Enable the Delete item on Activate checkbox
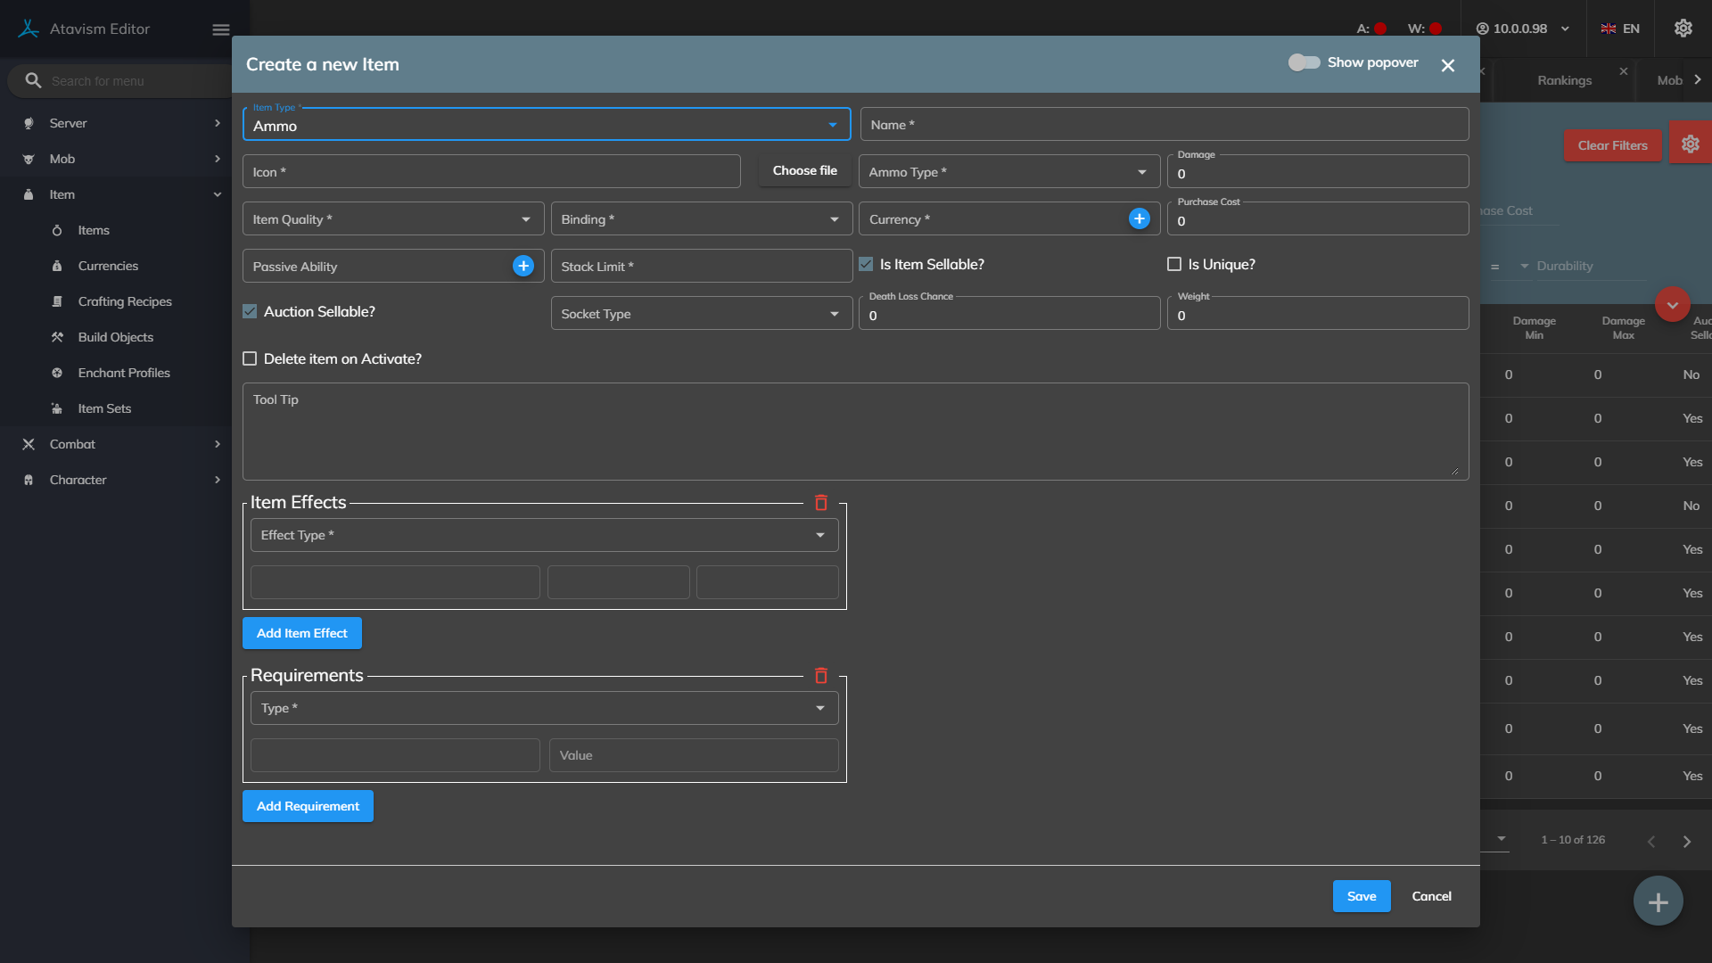 tap(250, 359)
